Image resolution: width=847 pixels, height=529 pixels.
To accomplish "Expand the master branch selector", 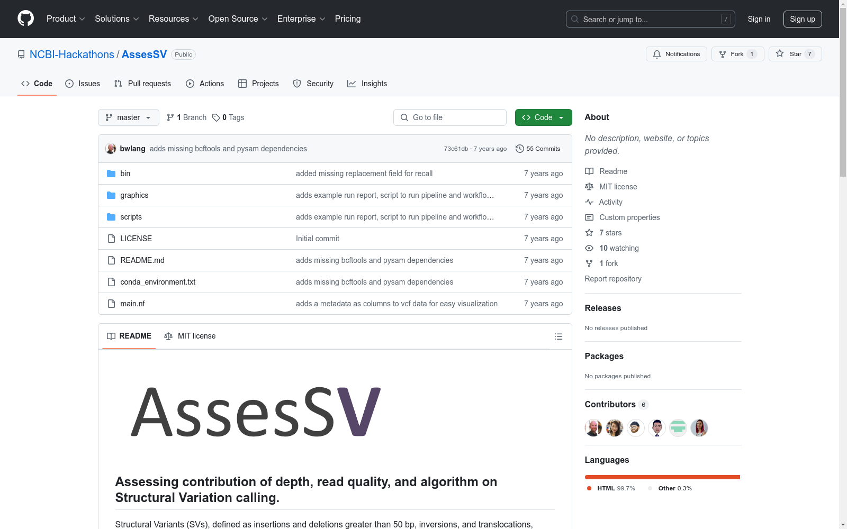I will coord(129,117).
